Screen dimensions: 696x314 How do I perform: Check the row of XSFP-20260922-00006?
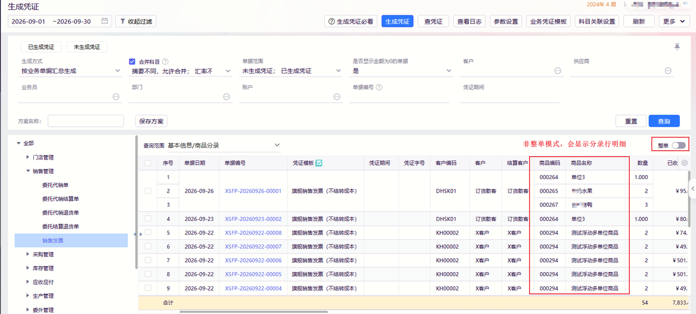tap(148, 260)
